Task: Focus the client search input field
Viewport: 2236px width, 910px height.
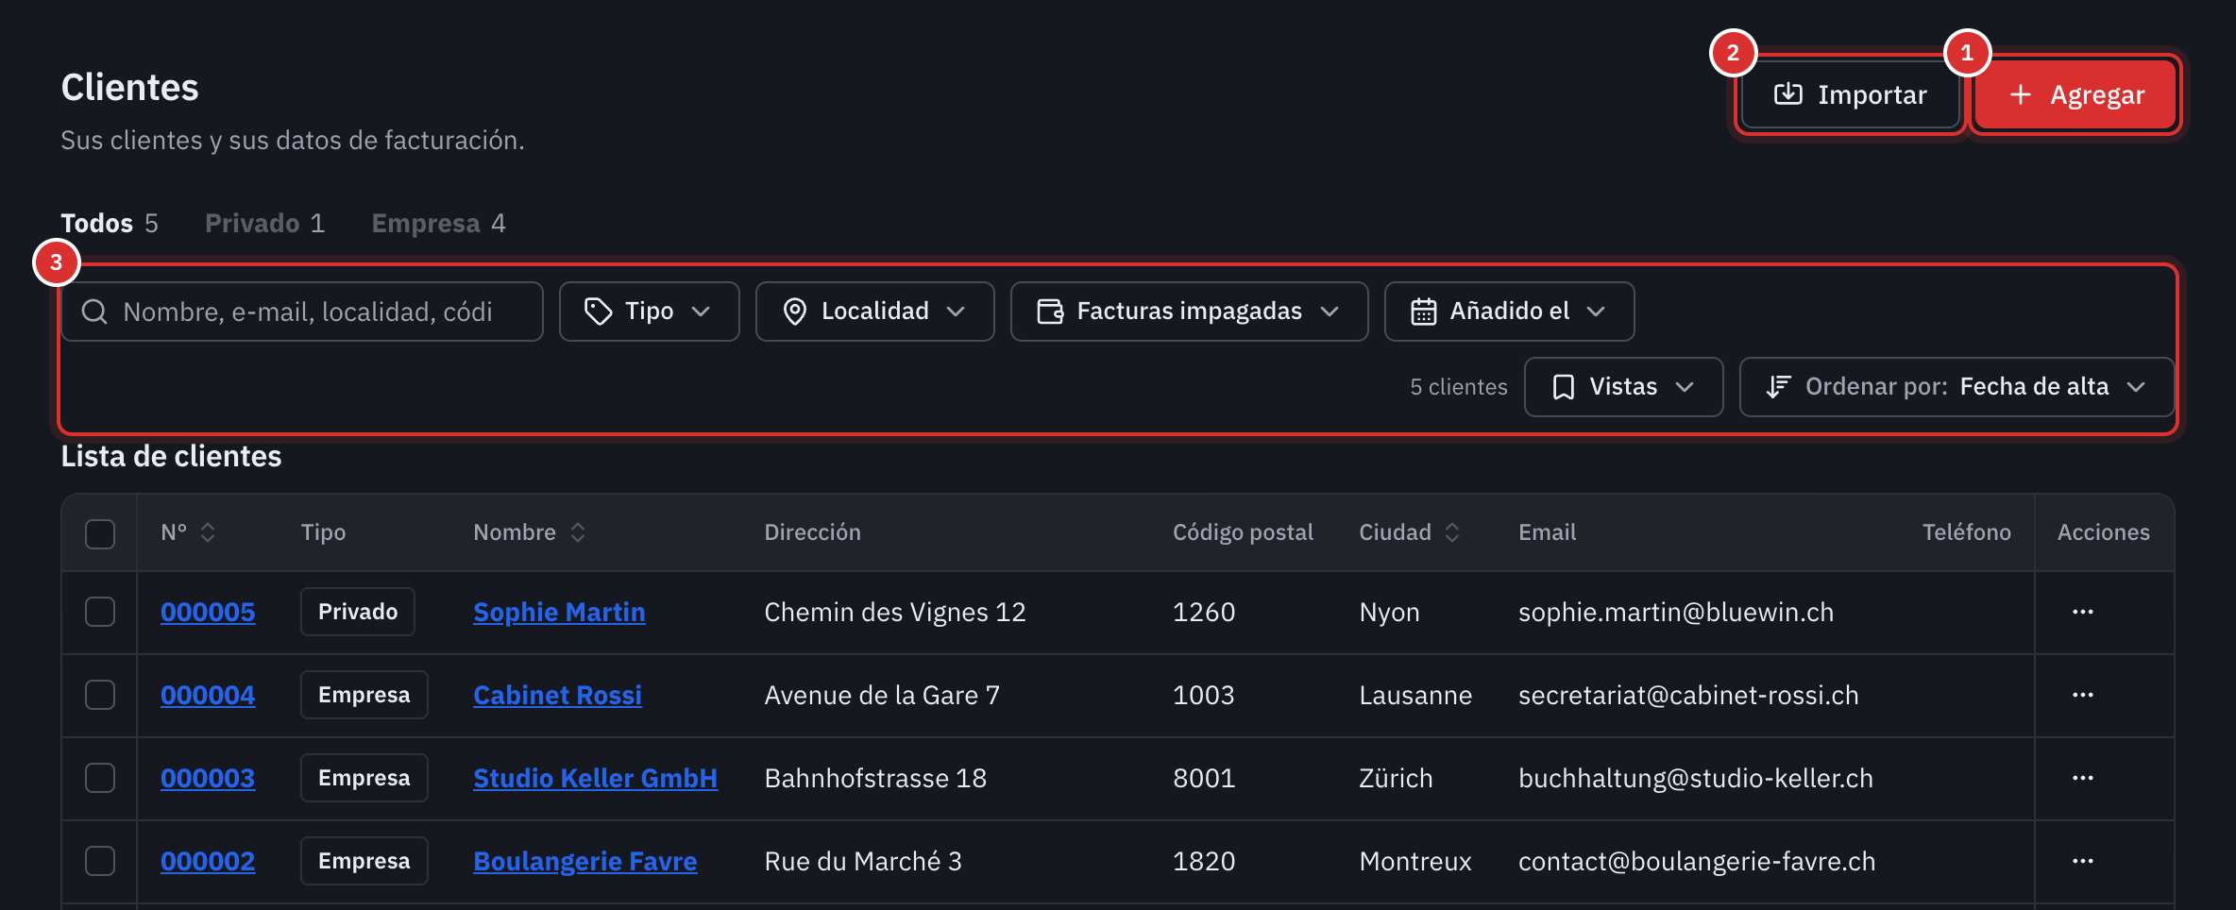Action: [302, 312]
